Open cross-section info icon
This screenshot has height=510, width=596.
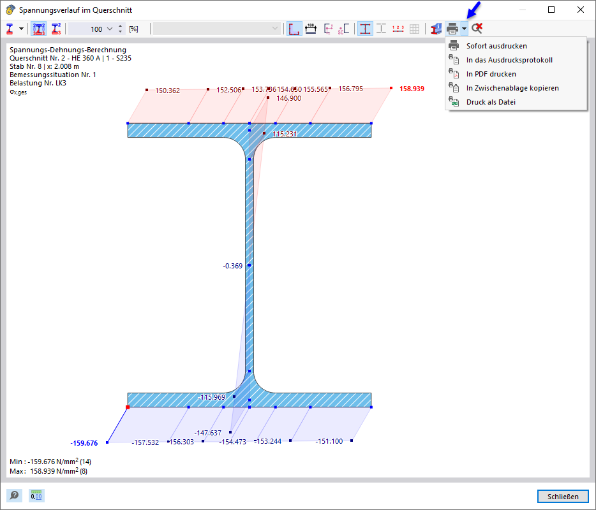click(x=436, y=29)
